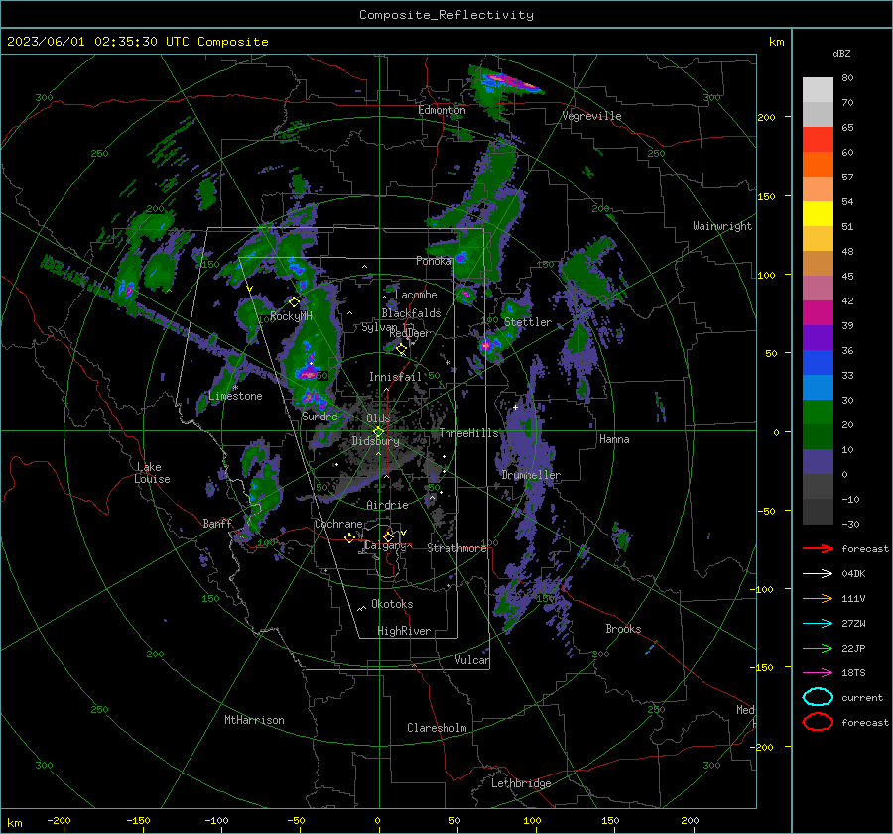The height and width of the screenshot is (834, 893).
Task: Click the Lethbridge city label
Action: [x=521, y=783]
